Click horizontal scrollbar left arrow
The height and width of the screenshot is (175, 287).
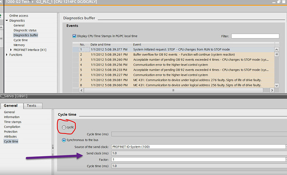[82, 90]
